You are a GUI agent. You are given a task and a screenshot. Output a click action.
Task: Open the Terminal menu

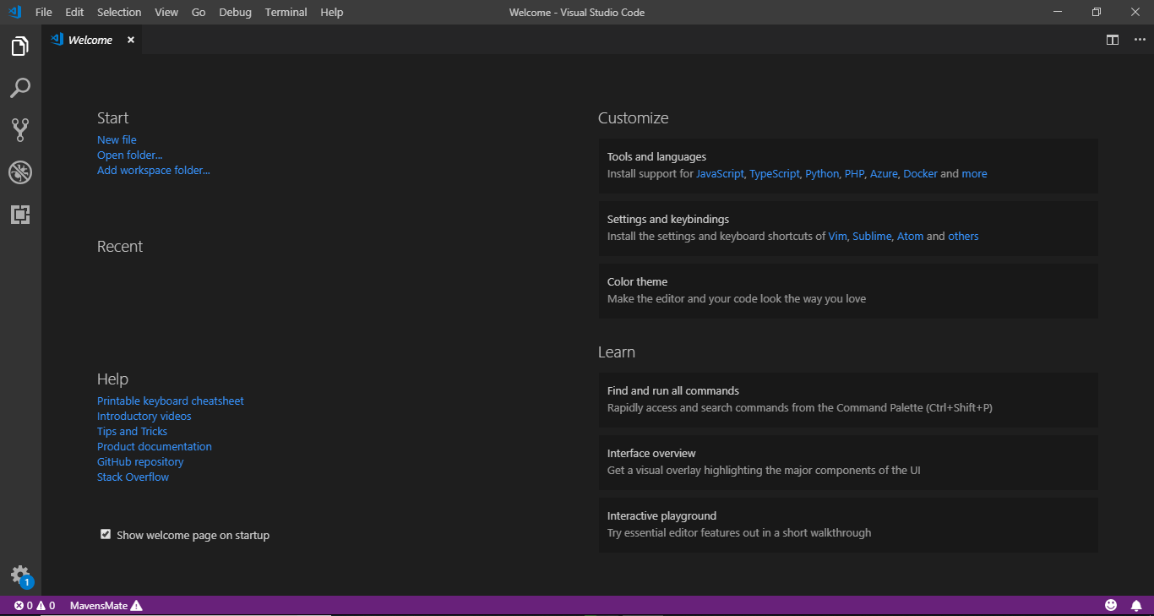(x=286, y=12)
